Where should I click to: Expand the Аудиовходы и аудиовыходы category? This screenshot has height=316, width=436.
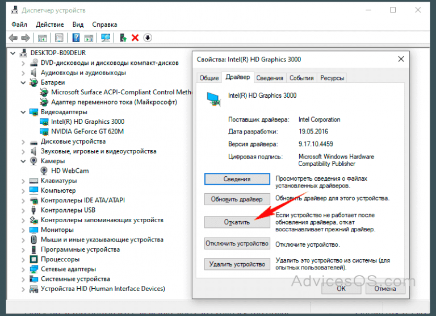pyautogui.click(x=23, y=73)
